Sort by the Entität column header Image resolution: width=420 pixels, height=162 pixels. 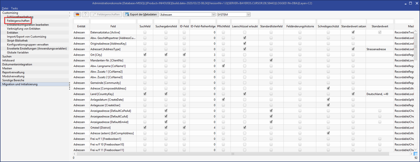click(81, 27)
